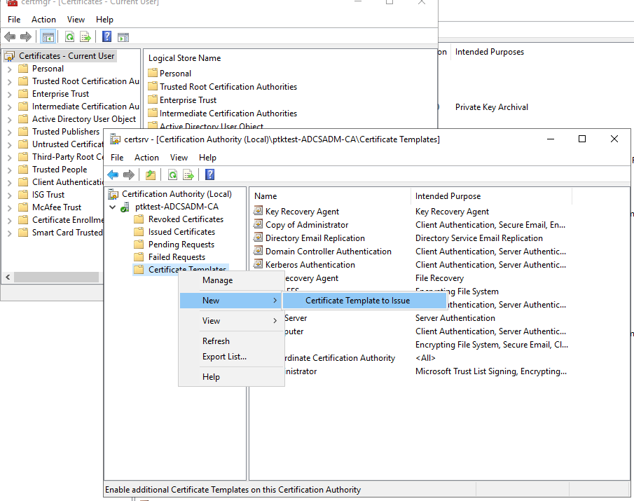
Task: Click the certmgr scrollbar left arrow
Action: [x=8, y=277]
